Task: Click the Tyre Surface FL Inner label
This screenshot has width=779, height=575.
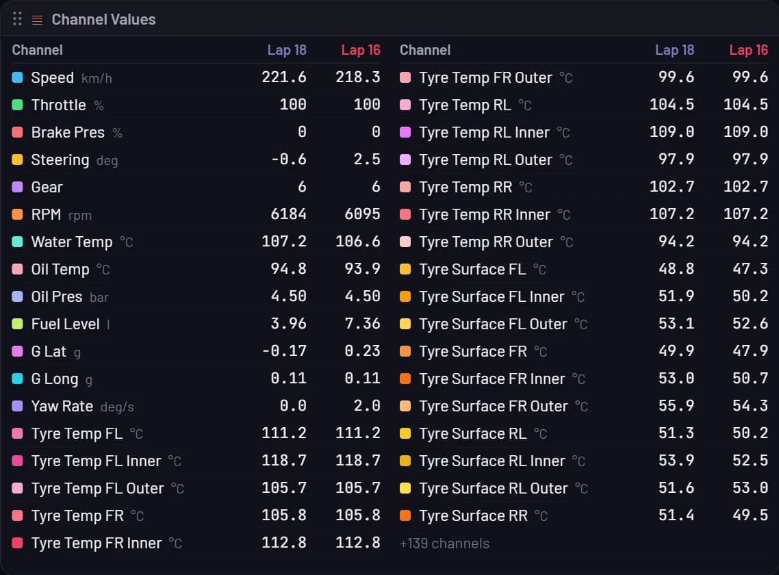Action: (x=492, y=296)
